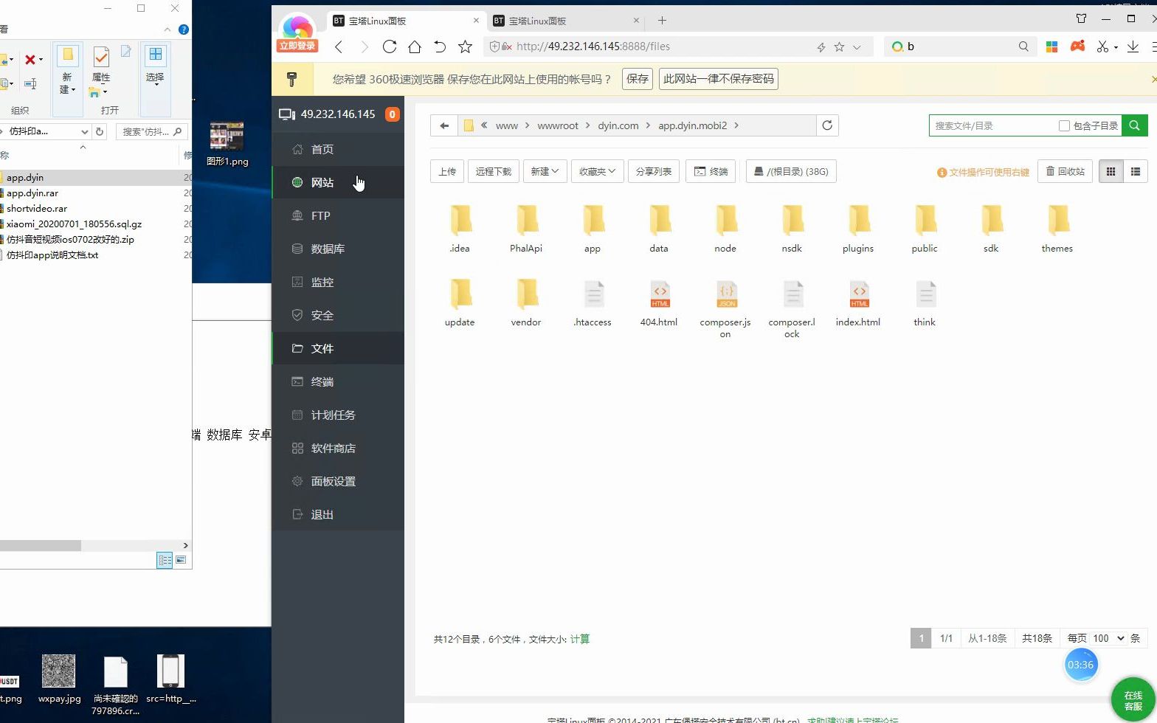1157x723 pixels.
Task: Open the node folder
Action: tap(725, 229)
